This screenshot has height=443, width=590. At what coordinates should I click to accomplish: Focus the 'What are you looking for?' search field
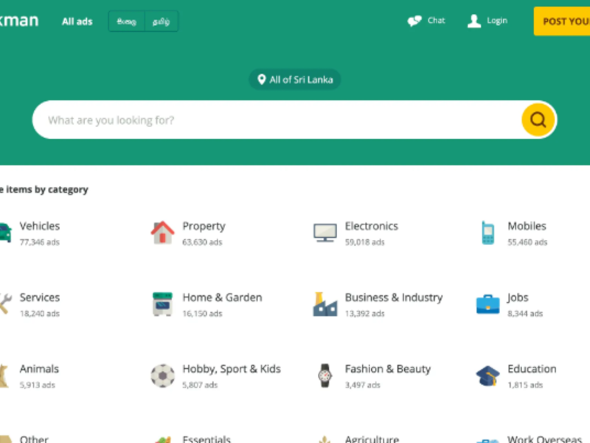[280, 120]
